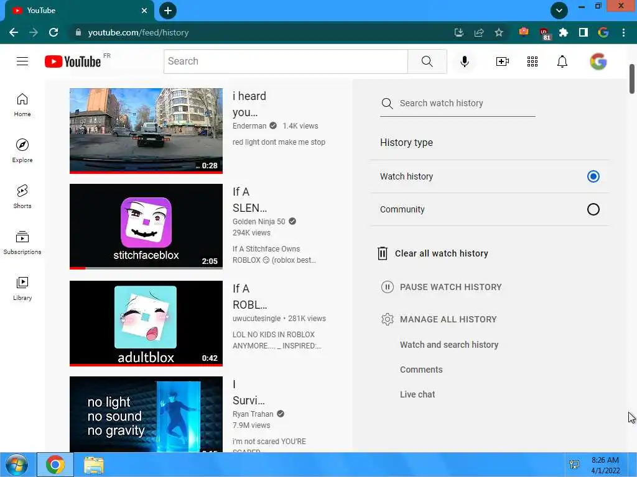Reload the page
Image resolution: width=637 pixels, height=477 pixels.
(x=53, y=32)
